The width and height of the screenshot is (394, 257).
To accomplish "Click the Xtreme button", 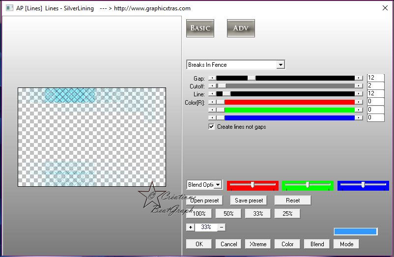I will pos(258,244).
